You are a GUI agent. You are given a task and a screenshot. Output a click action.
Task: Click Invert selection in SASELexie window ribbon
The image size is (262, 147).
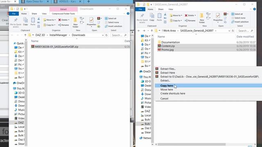click(x=240, y=22)
